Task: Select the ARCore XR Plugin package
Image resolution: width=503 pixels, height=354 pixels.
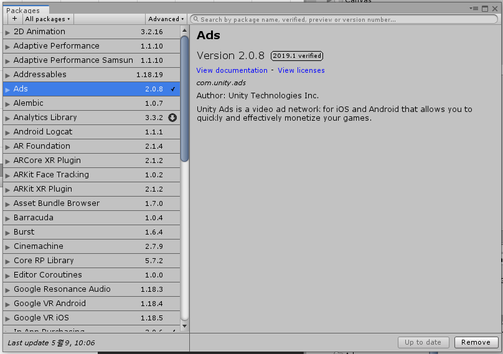Action: coord(92,161)
